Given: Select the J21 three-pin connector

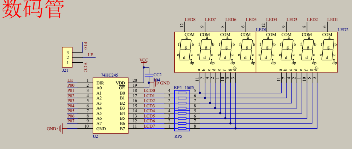Looking at the screenshot, I should [x=67, y=57].
